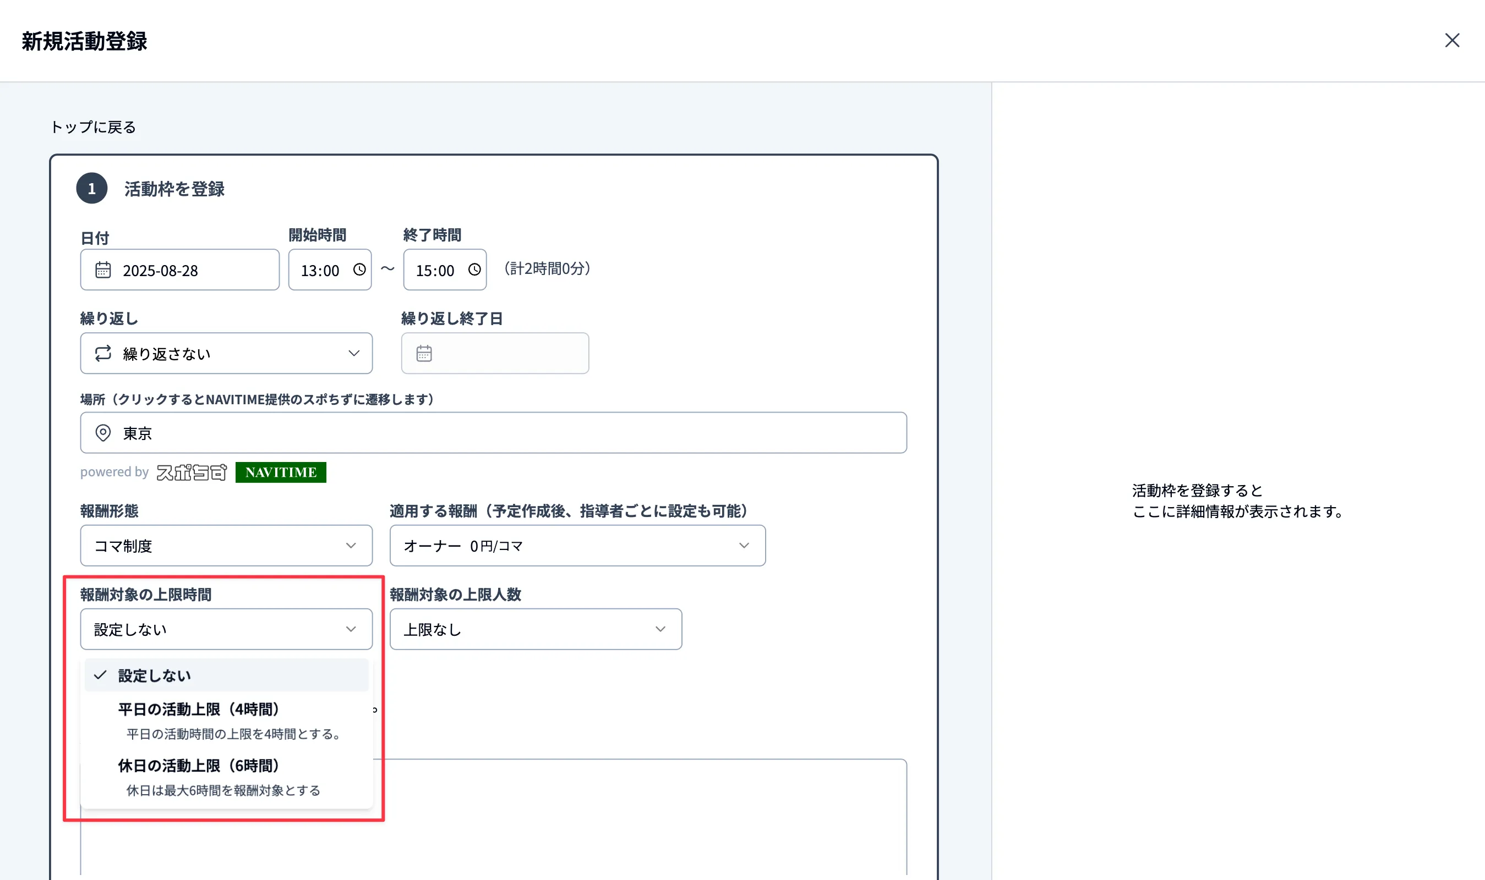Click the clock icon beside end time 15:00
Image resolution: width=1485 pixels, height=880 pixels.
coord(474,270)
